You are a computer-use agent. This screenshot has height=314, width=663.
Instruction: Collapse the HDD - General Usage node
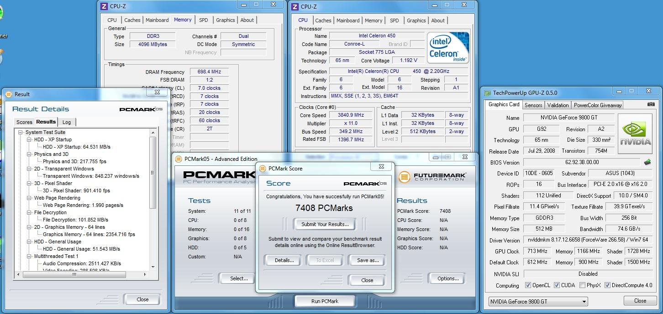coord(29,242)
